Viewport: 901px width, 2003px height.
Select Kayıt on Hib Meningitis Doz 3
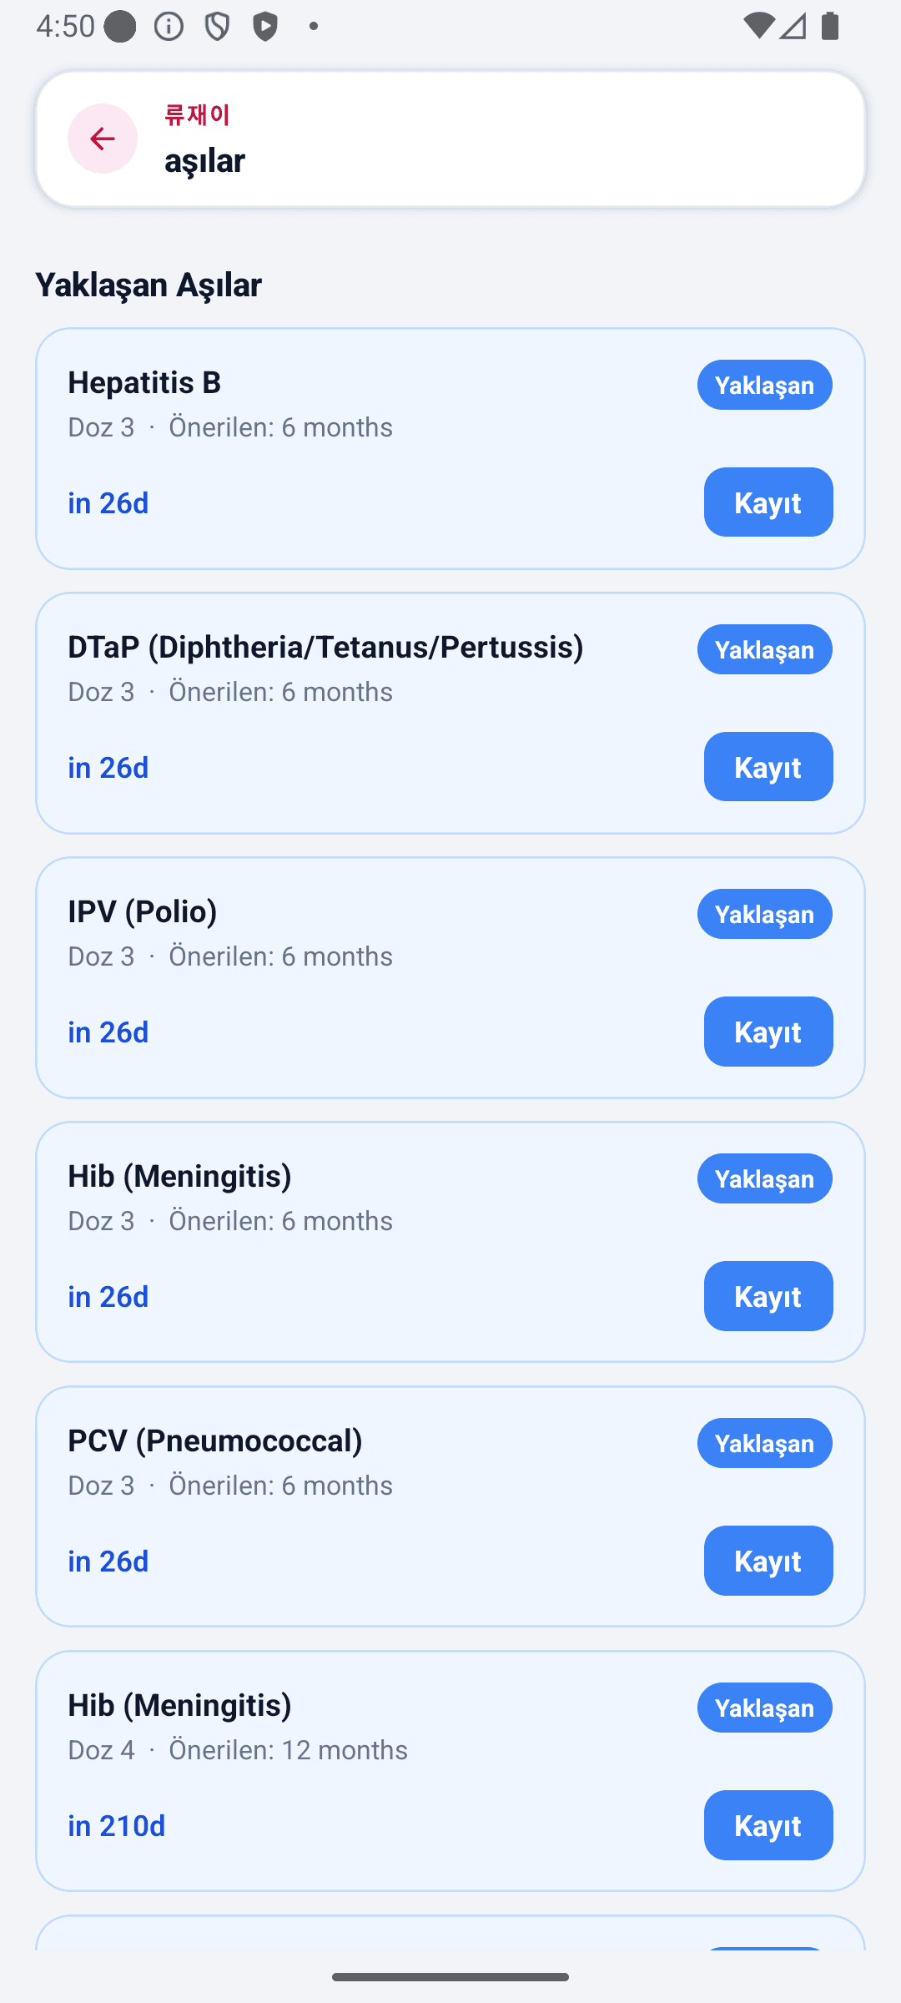(768, 1296)
